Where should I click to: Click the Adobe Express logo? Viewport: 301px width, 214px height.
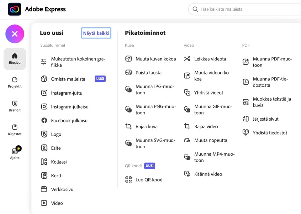pos(14,9)
